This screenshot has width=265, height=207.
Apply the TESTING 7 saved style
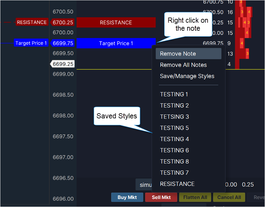coord(174,173)
